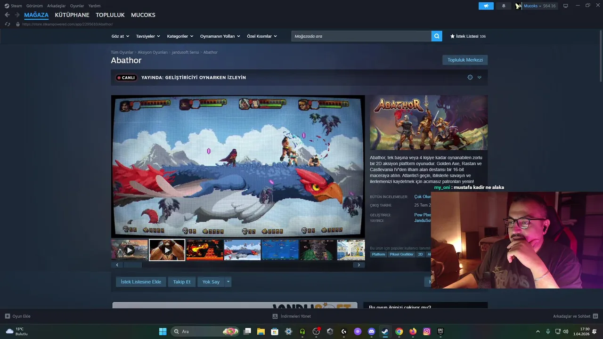603x339 pixels.
Task: Show hidden system tray icons
Action: click(x=538, y=331)
